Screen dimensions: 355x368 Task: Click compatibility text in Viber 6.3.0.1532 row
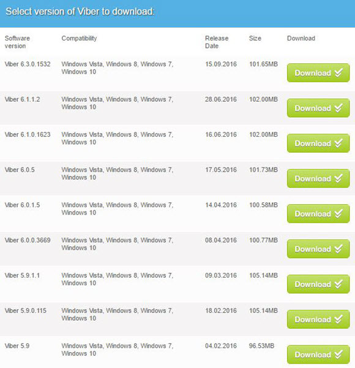[x=118, y=68]
